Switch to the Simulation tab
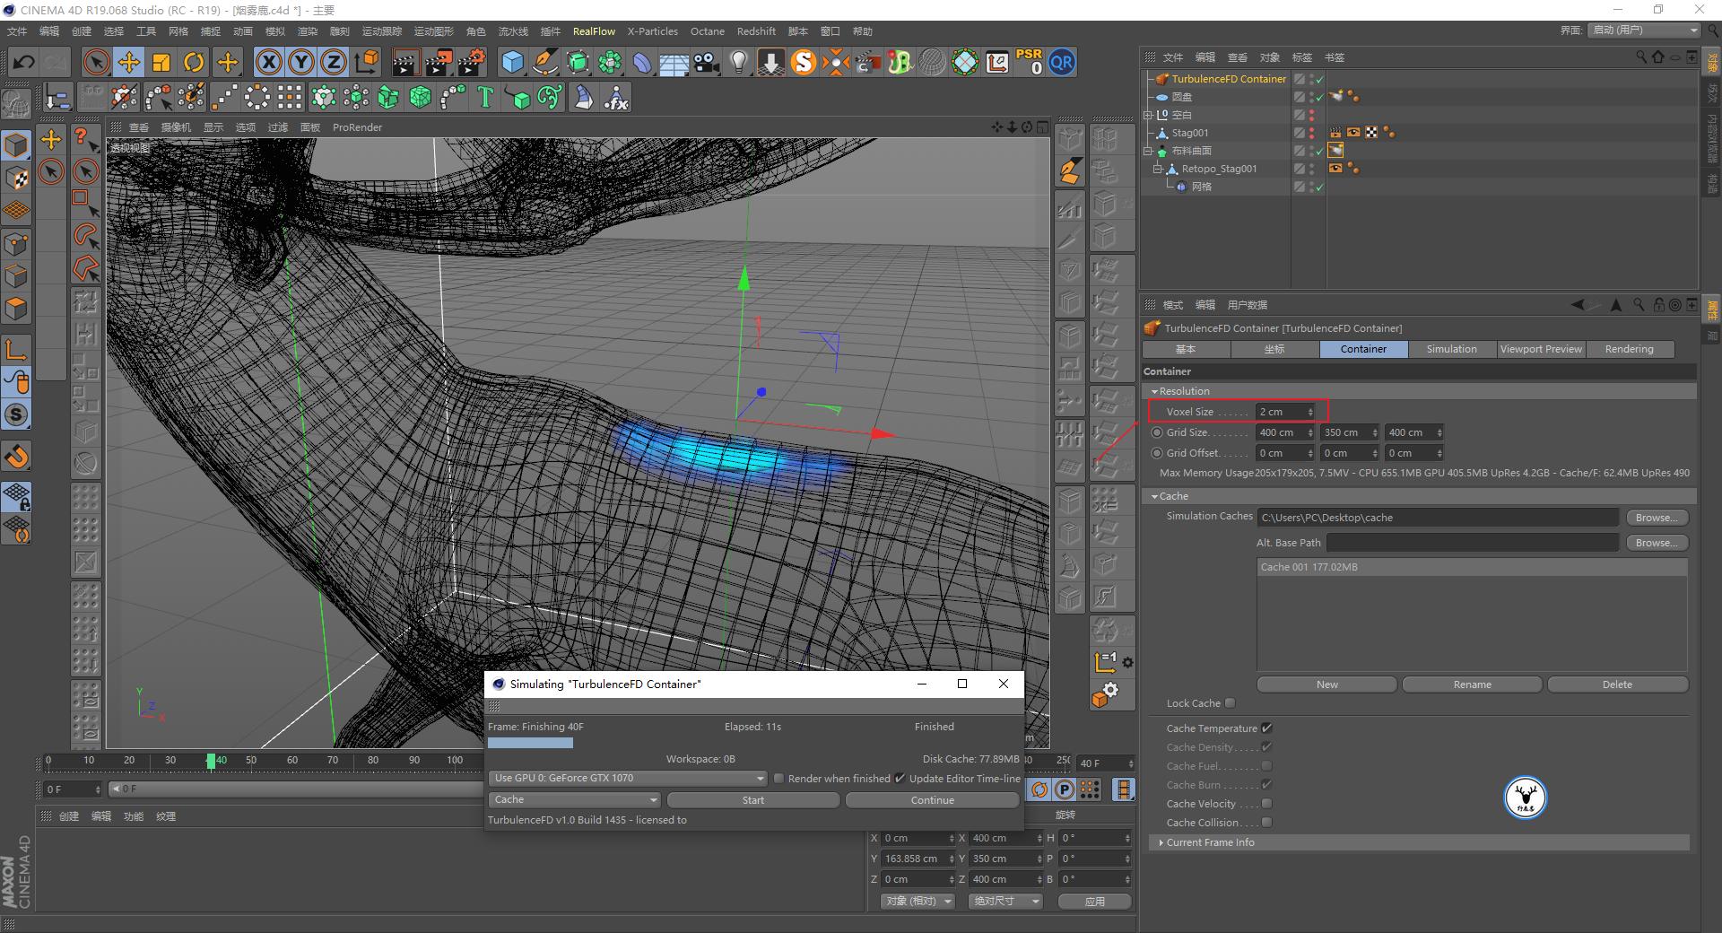The image size is (1722, 933). [x=1450, y=349]
